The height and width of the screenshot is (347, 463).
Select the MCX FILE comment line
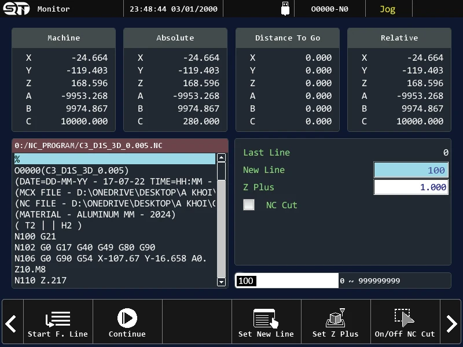click(x=115, y=193)
